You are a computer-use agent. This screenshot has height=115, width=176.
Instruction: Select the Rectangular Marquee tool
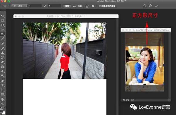click(2, 20)
